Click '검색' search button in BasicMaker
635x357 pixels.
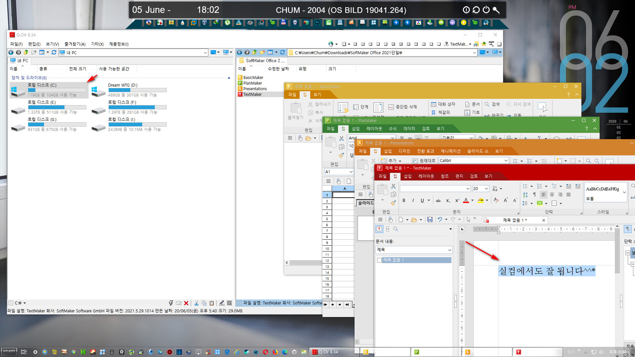coord(492,104)
